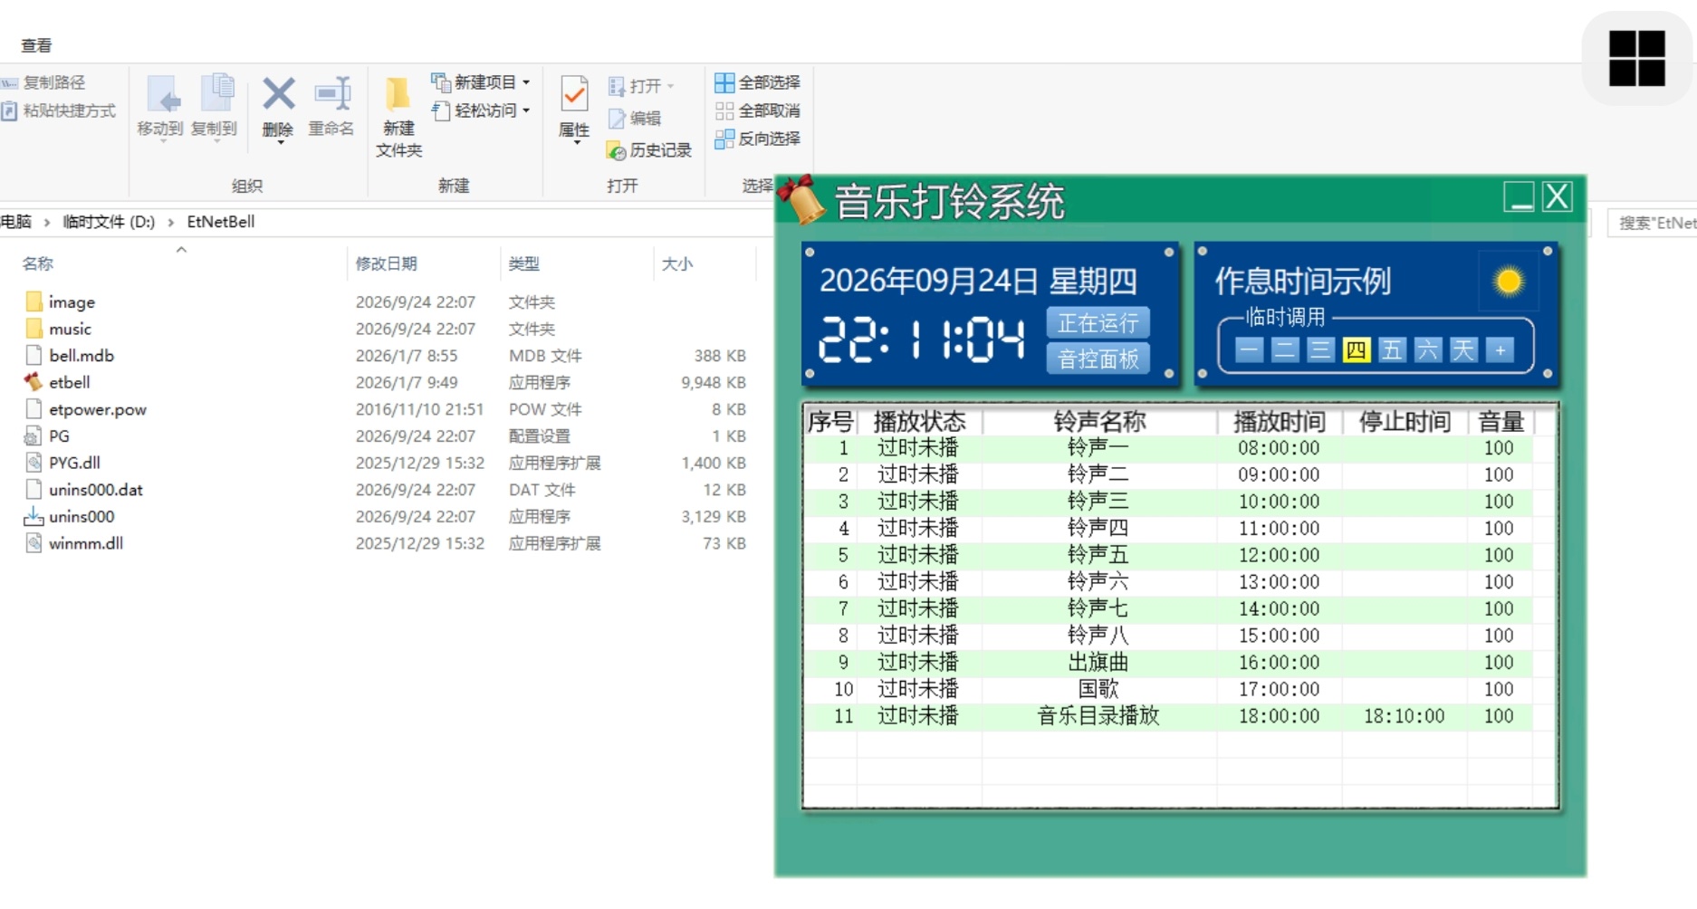Minimize the music bell system window
Viewport: 1697px width, 909px height.
coord(1520,196)
